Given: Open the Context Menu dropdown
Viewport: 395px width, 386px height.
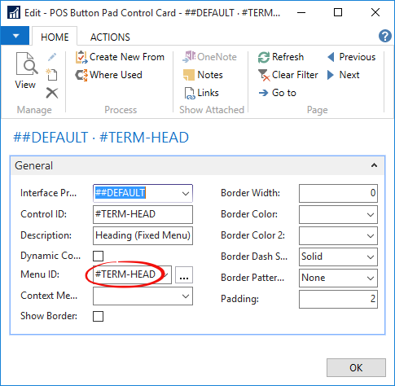Looking at the screenshot, I should [x=186, y=296].
